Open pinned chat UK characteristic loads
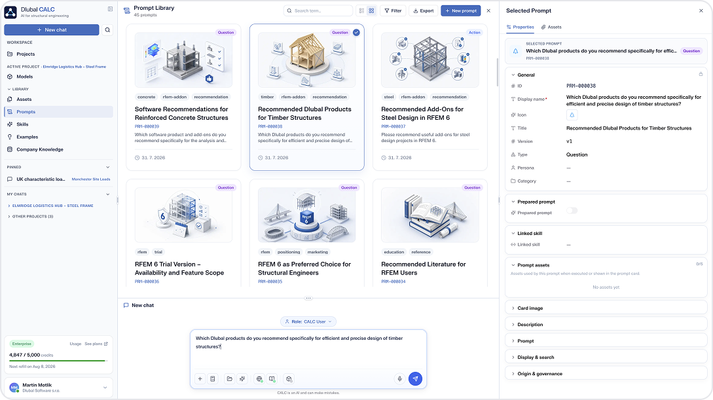This screenshot has width=713, height=400. pos(59,179)
